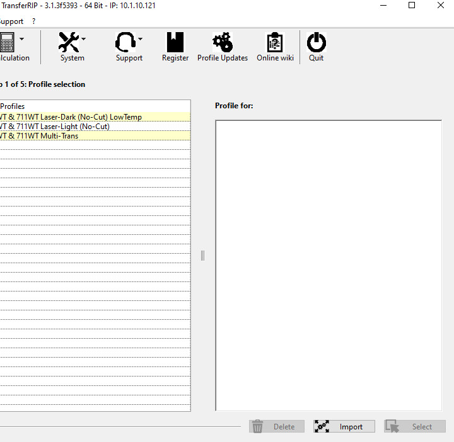Viewport: 454px width, 442px height.
Task: Click the Quit power icon
Action: click(316, 42)
